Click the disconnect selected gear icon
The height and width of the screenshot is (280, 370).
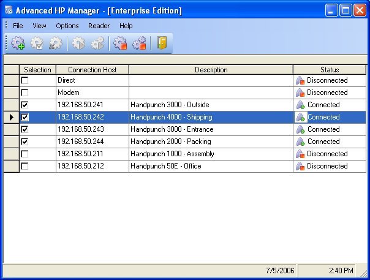[x=120, y=44]
